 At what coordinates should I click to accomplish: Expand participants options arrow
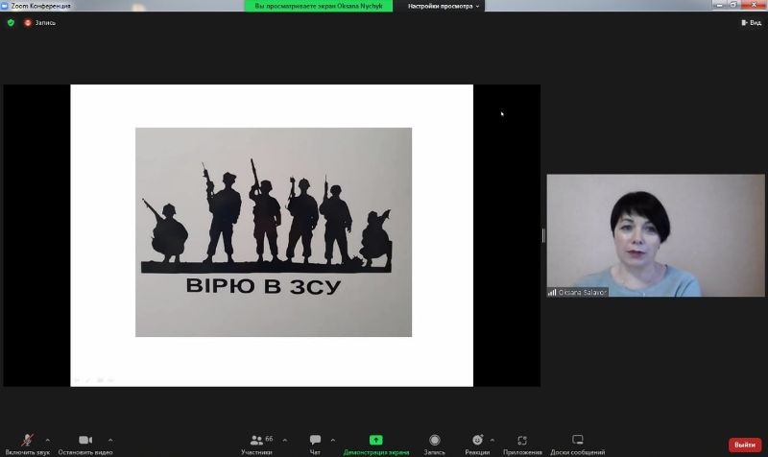285,440
